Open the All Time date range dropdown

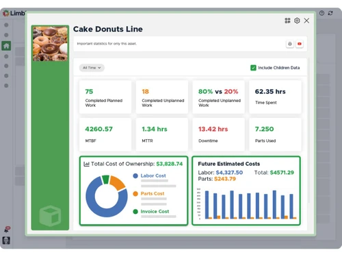[92, 68]
